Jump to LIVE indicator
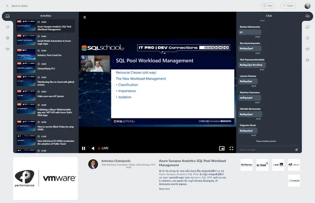Viewport: 315px width, 203px height. tap(103, 148)
